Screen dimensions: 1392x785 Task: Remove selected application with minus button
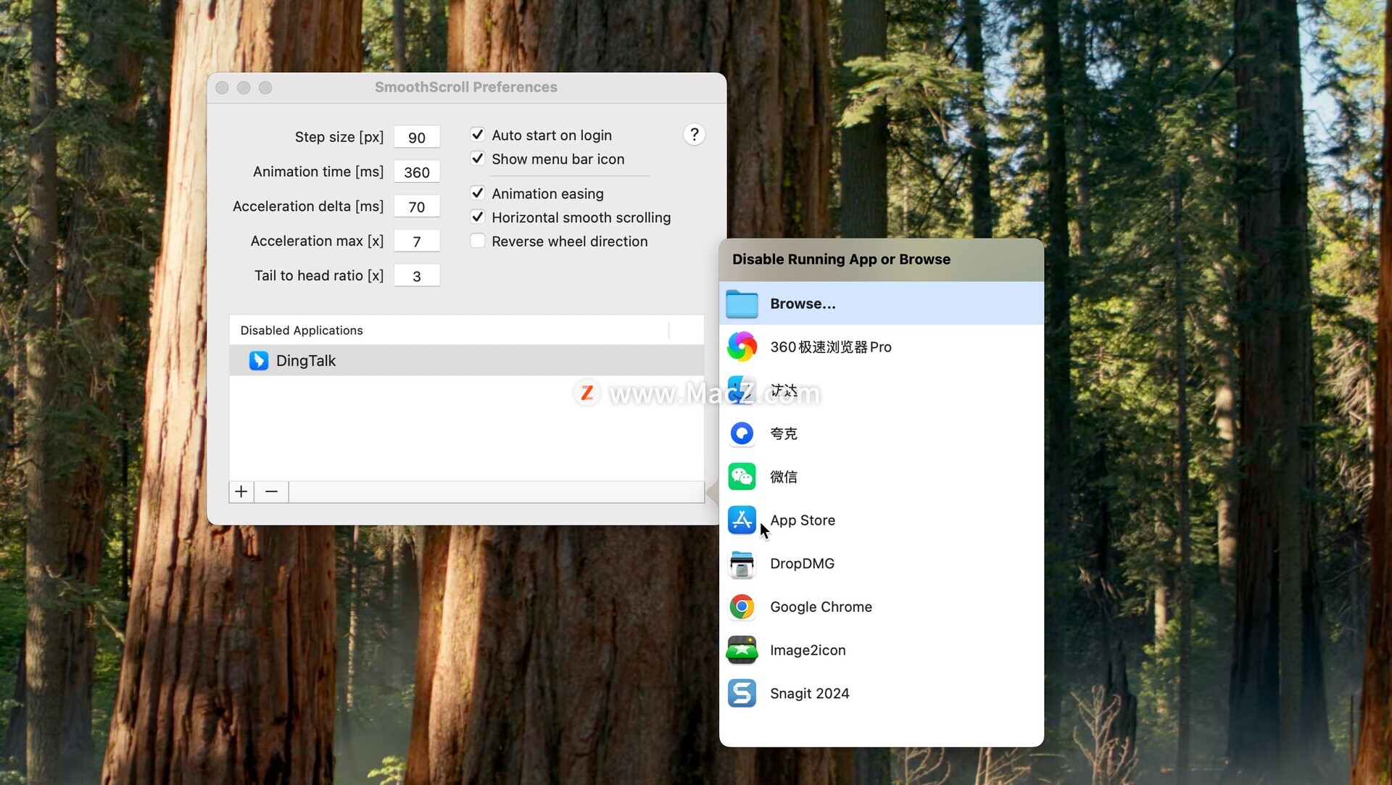271,492
